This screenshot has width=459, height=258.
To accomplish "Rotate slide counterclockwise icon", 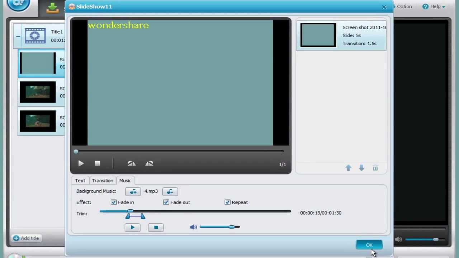I will pyautogui.click(x=132, y=163).
